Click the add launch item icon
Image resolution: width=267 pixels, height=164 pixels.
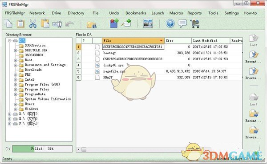126,23
